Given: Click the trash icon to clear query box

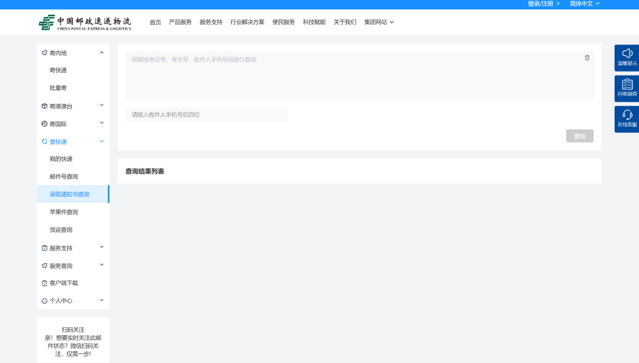Looking at the screenshot, I should (587, 58).
